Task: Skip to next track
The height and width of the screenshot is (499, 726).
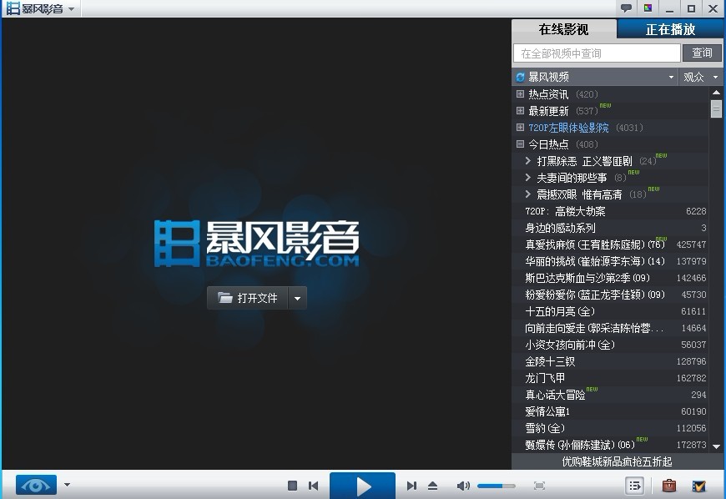Action: click(411, 486)
